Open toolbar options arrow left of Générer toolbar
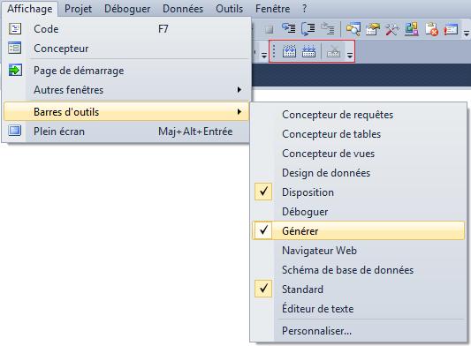This screenshot has height=346, width=471. pos(263,55)
